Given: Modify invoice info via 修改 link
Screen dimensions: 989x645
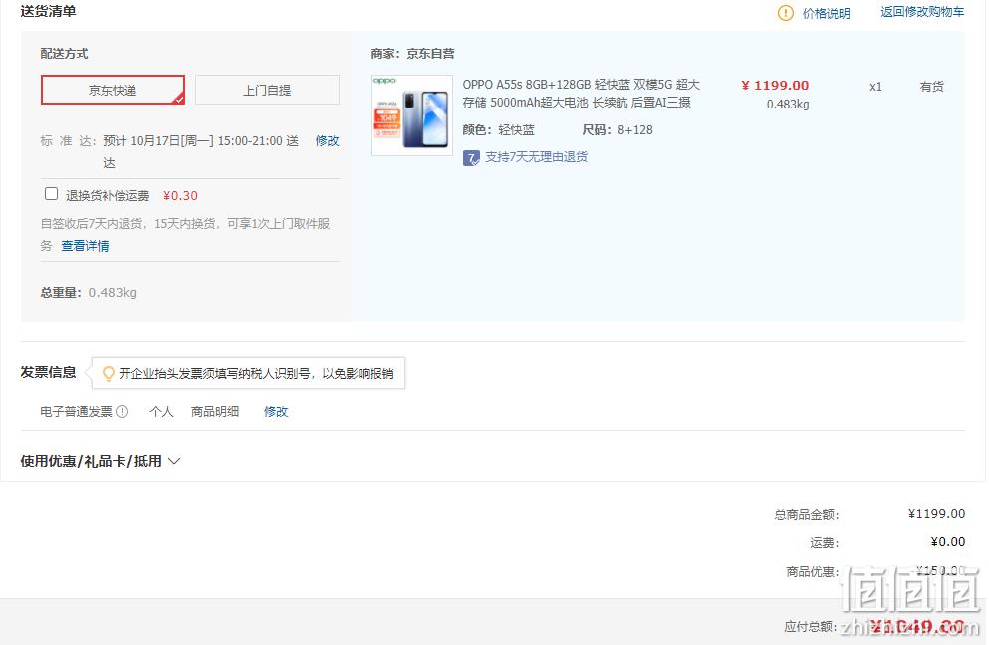Looking at the screenshot, I should pyautogui.click(x=276, y=412).
